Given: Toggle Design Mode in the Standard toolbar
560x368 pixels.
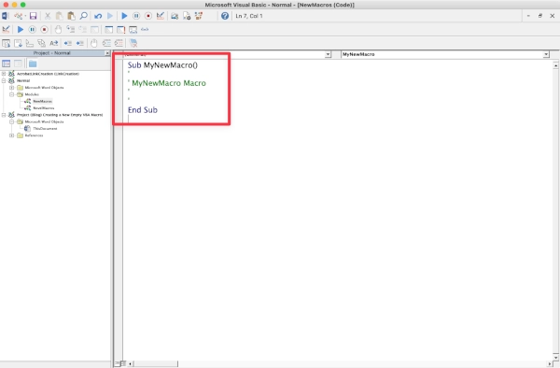Looking at the screenshot, I should [x=161, y=16].
